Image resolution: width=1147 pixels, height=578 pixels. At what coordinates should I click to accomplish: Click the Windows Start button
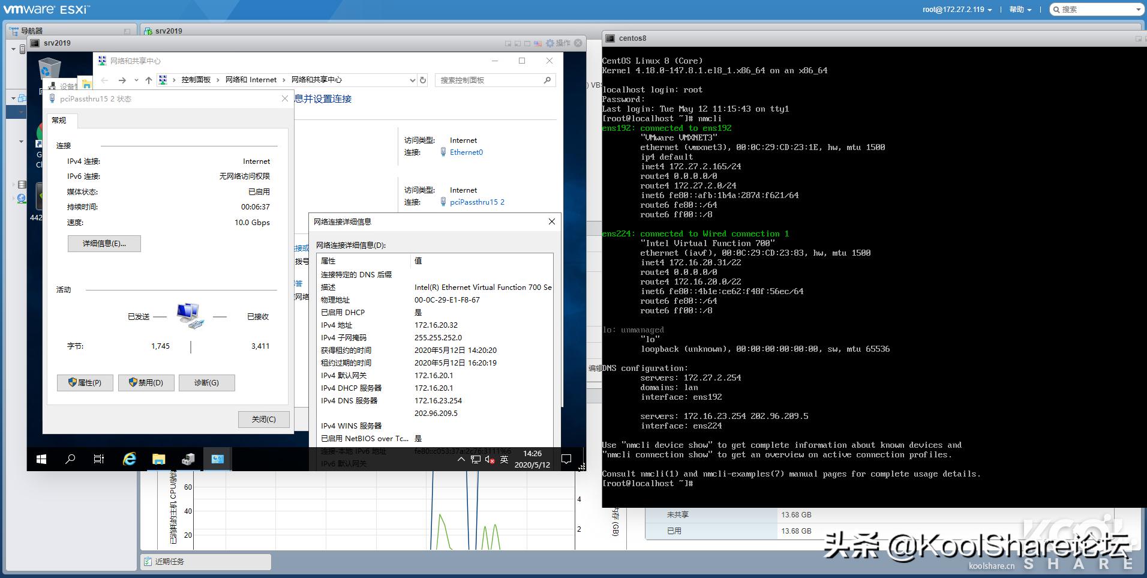pos(41,459)
